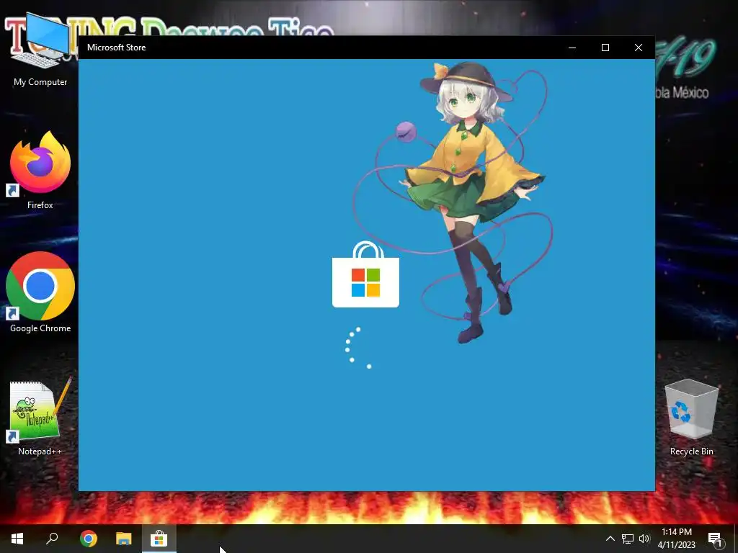Viewport: 738px width, 553px height.
Task: Open the network status tray icon
Action: pos(628,539)
